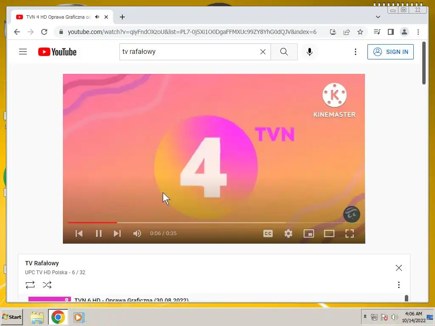Mute the tab via speaker icon
435x326 pixels.
(97, 17)
